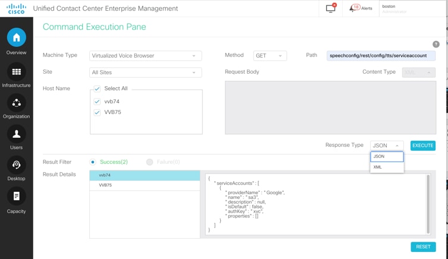Click the Success(2) green label
Viewport: 448px width, 259px height.
pyautogui.click(x=114, y=162)
